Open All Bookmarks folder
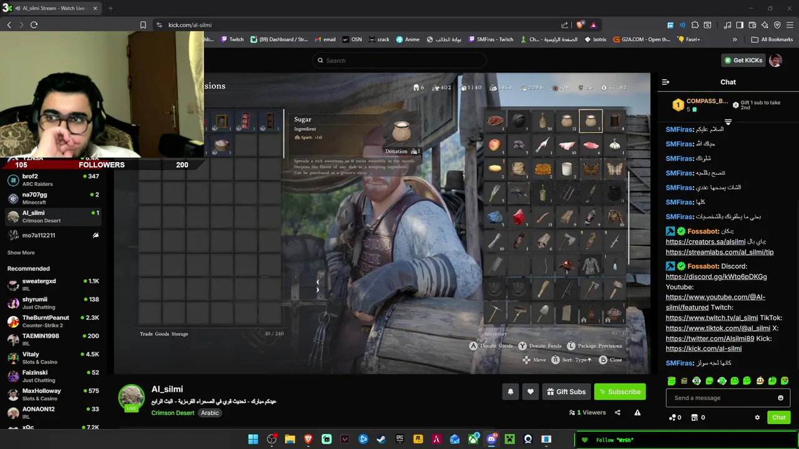This screenshot has width=799, height=449. [x=772, y=39]
